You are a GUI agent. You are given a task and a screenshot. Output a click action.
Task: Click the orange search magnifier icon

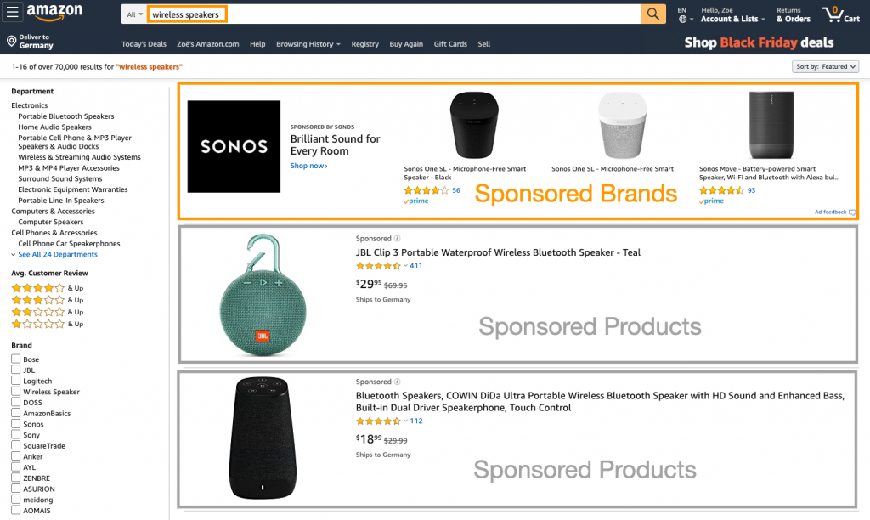652,14
